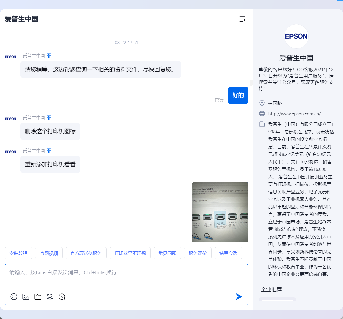Choose 打印效果不理想 quick reply
343x319 pixels.
click(x=130, y=253)
